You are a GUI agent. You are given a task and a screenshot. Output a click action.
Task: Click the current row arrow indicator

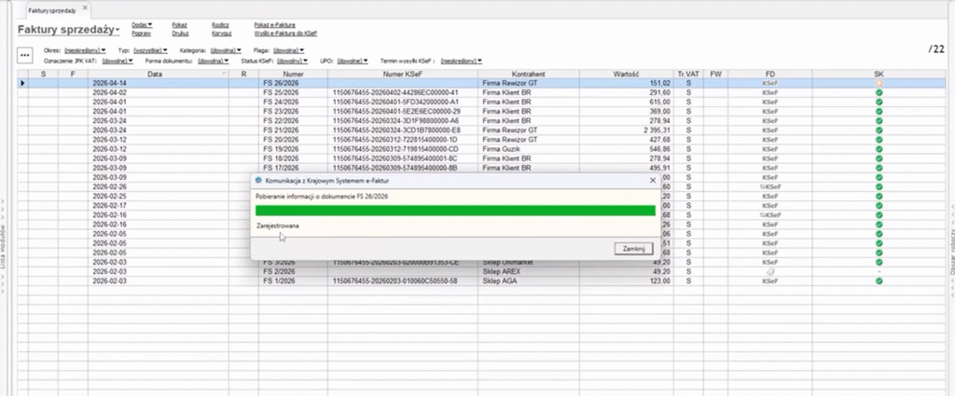(x=23, y=83)
